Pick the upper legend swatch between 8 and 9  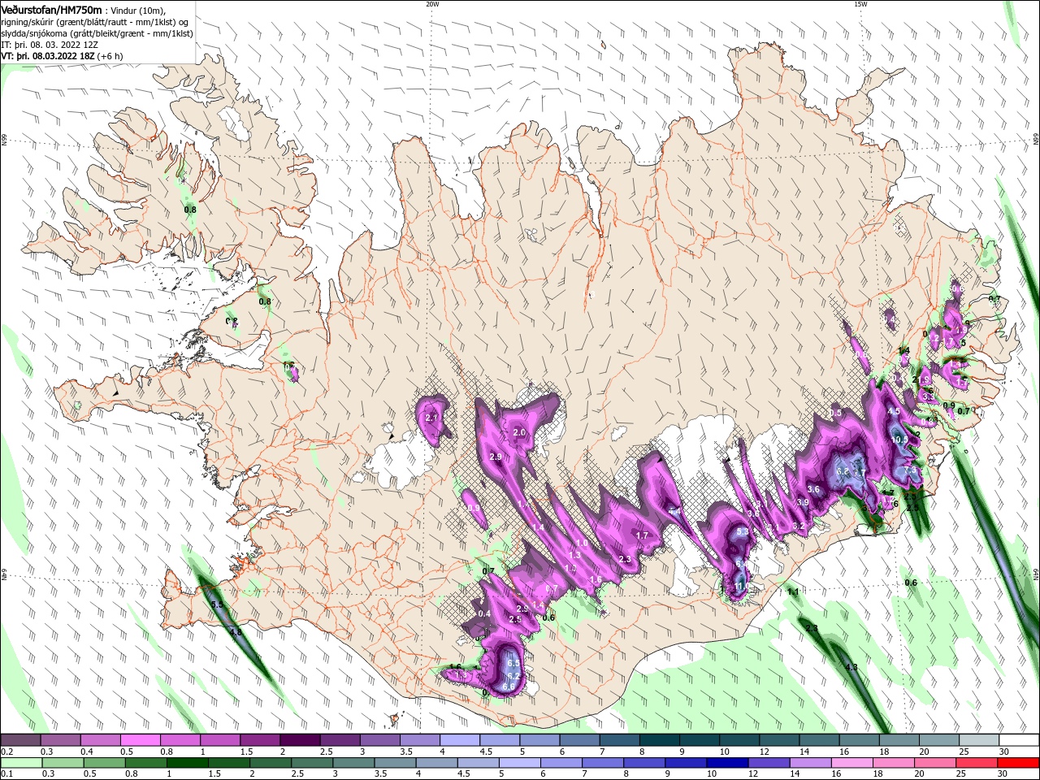coord(660,739)
